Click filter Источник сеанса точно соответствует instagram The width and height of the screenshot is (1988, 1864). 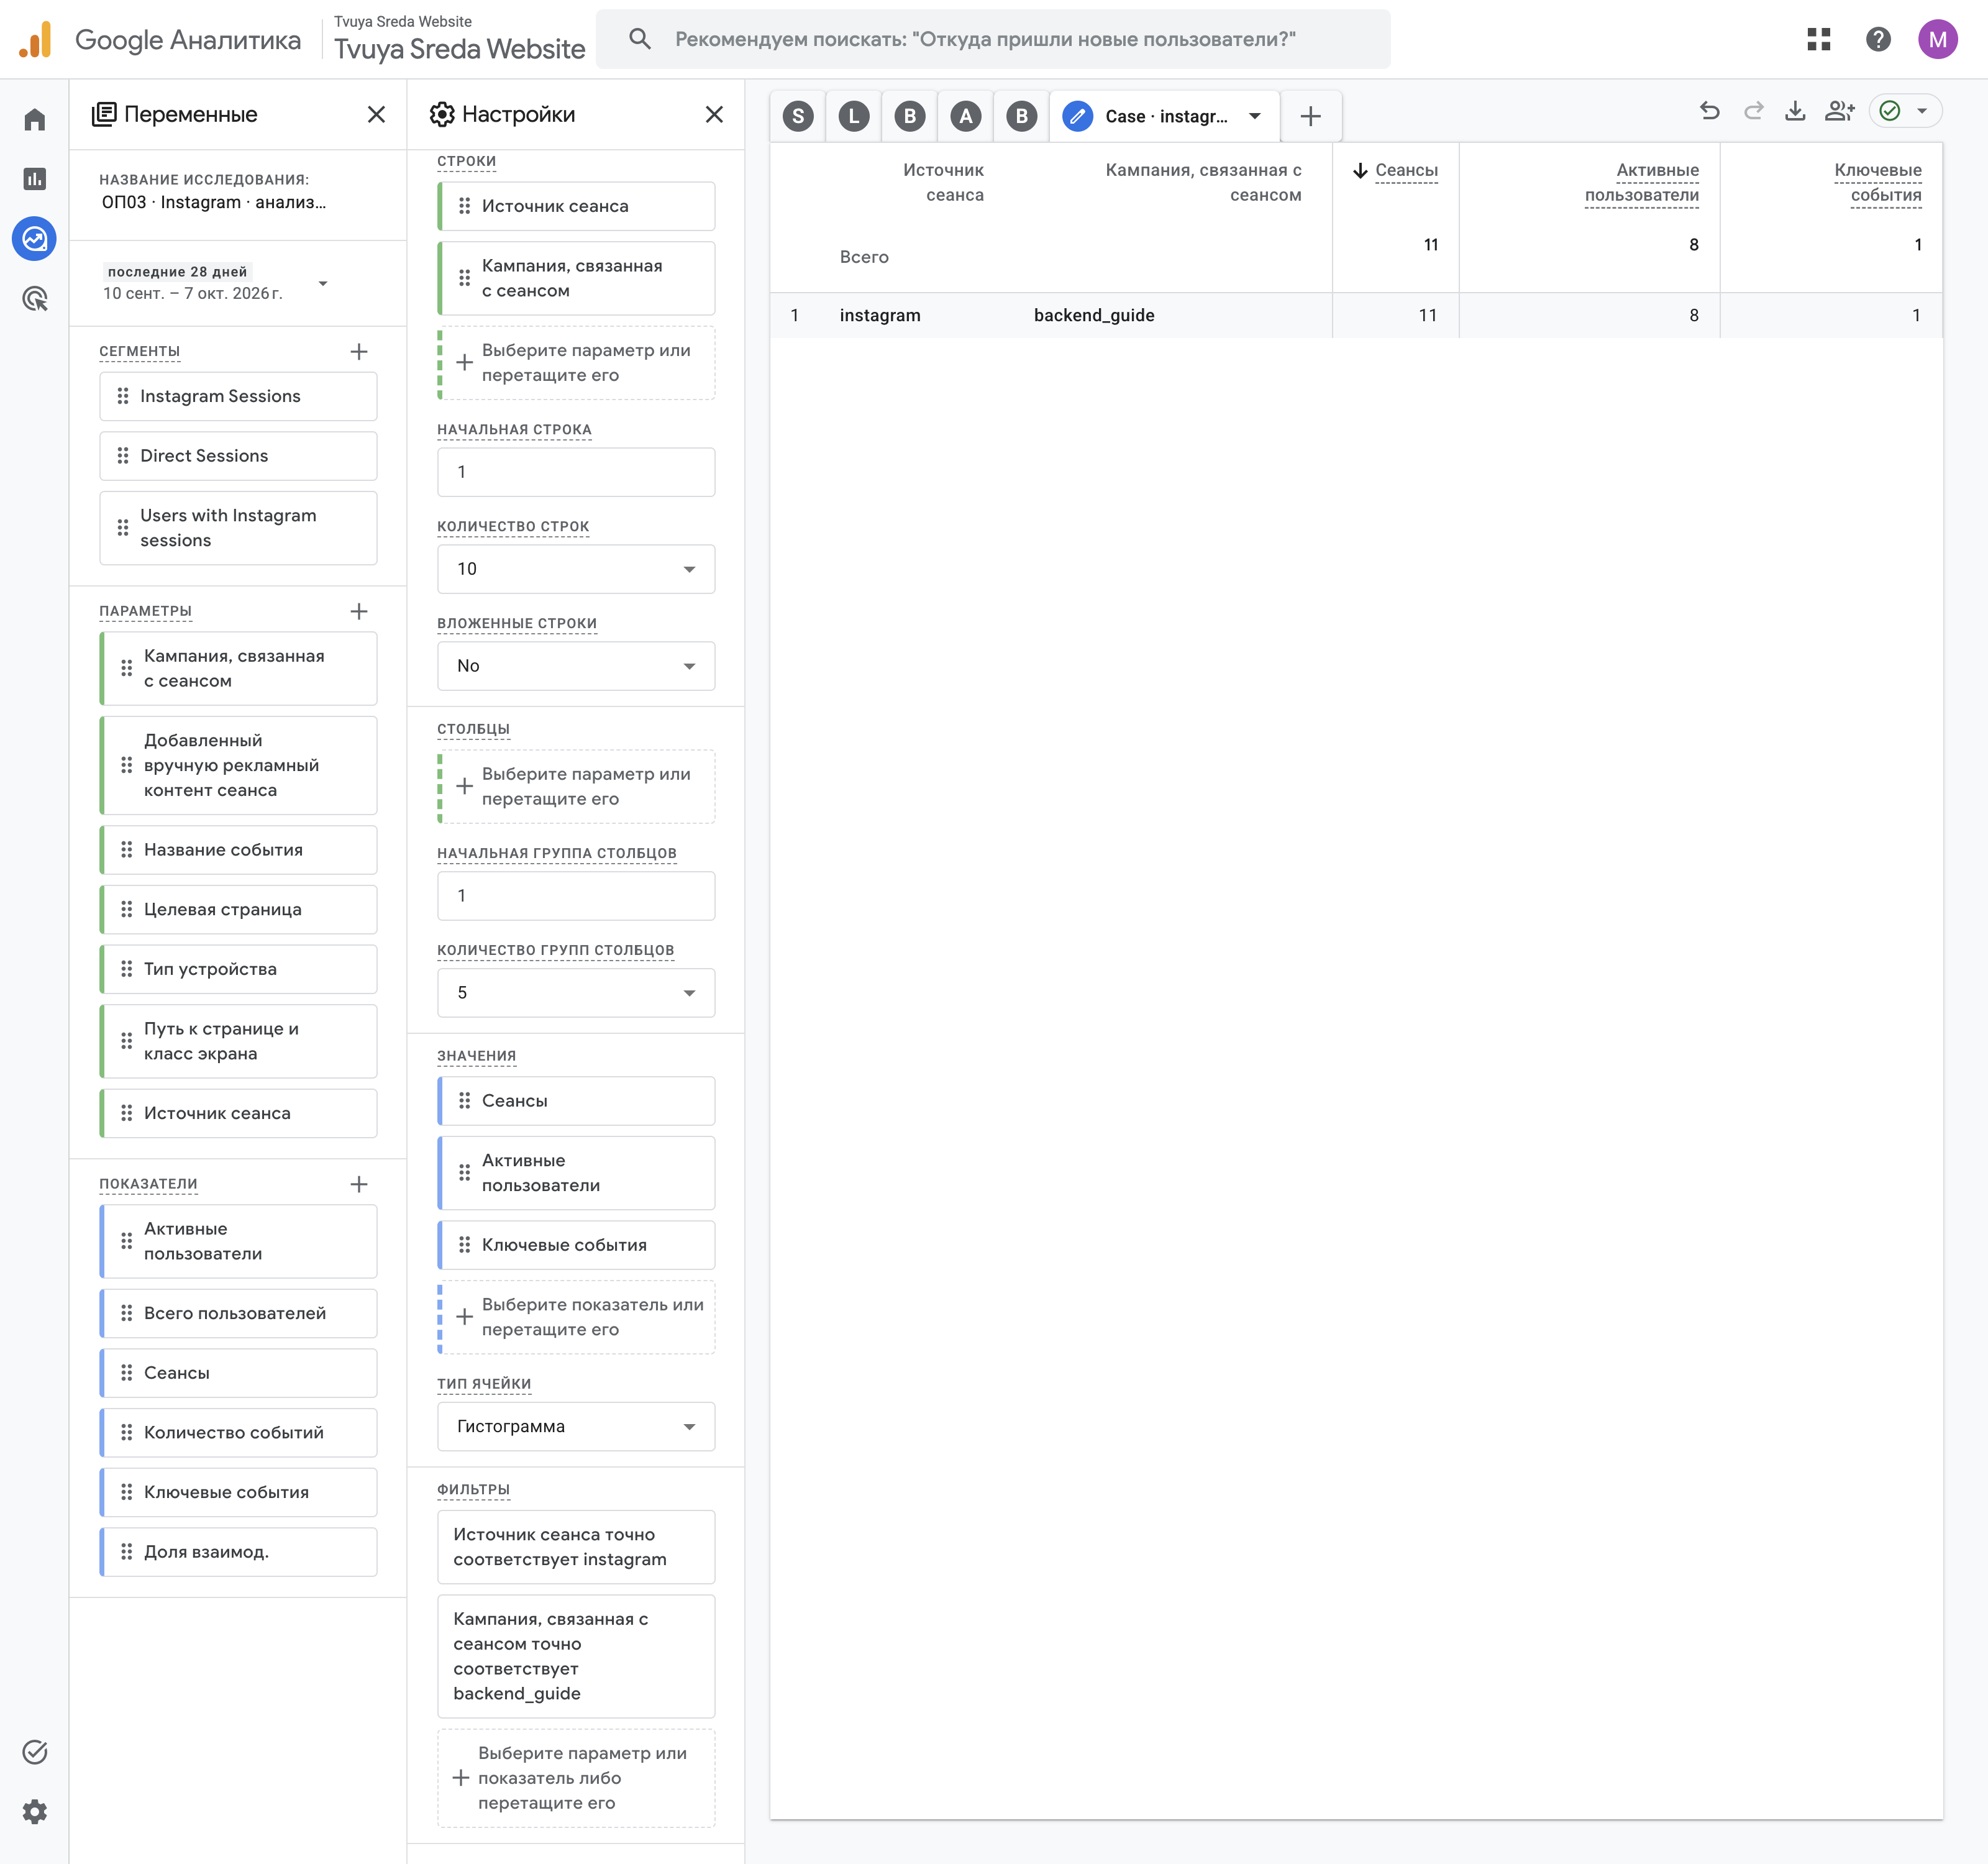point(576,1547)
